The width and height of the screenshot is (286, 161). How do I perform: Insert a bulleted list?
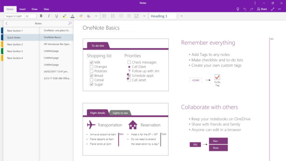104,16
